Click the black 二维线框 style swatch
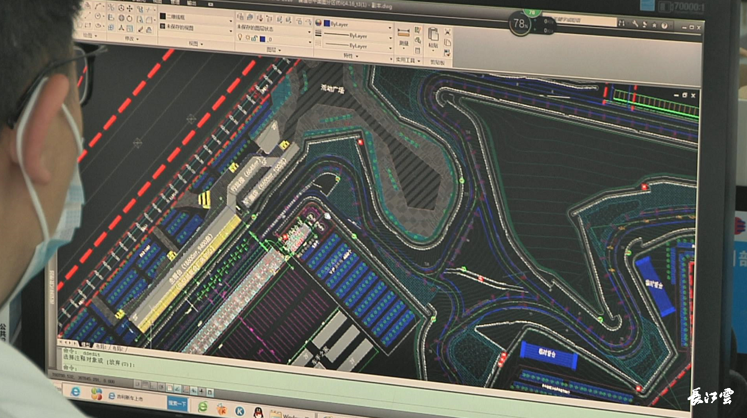 click(162, 16)
